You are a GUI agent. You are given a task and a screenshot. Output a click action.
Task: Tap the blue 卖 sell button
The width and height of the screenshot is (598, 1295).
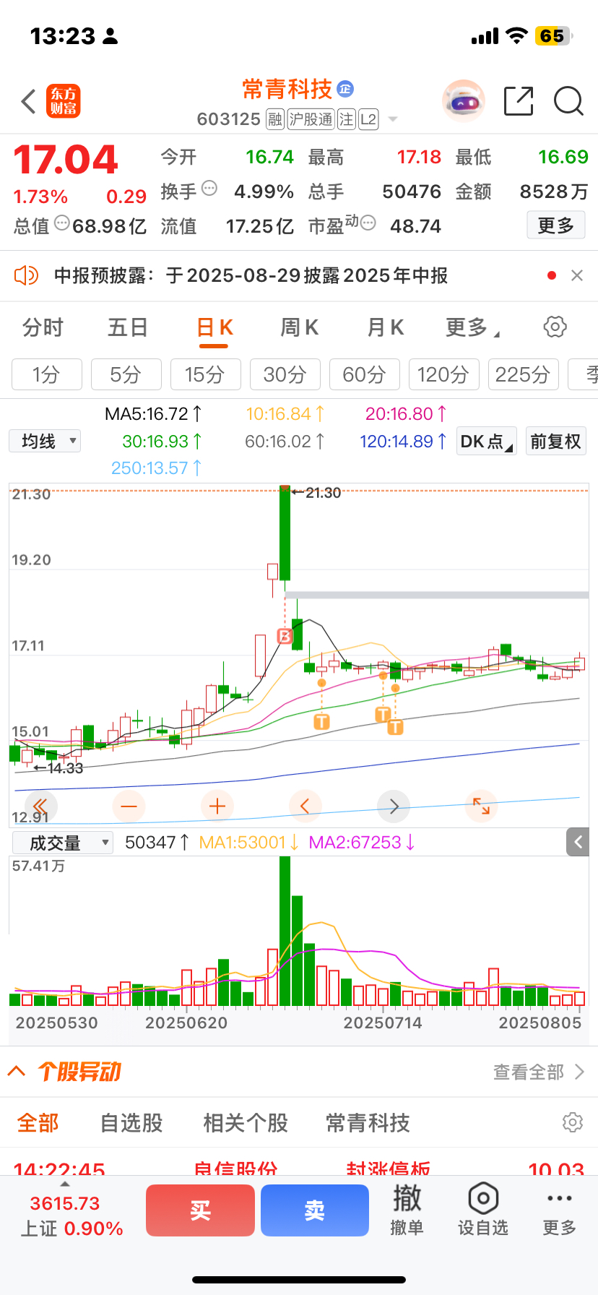(315, 1210)
